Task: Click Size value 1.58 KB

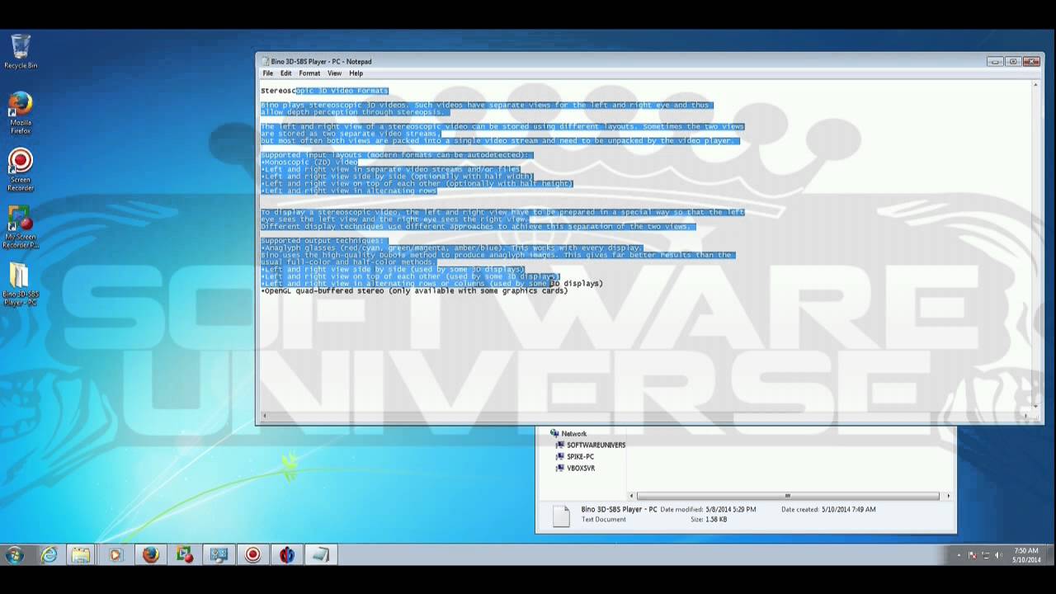Action: click(714, 519)
